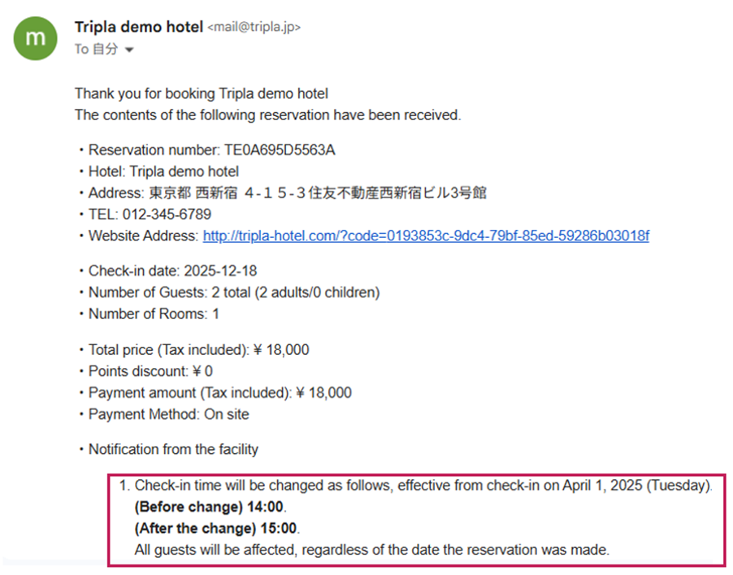Click the Payment amount line
The image size is (733, 575).
tap(219, 392)
